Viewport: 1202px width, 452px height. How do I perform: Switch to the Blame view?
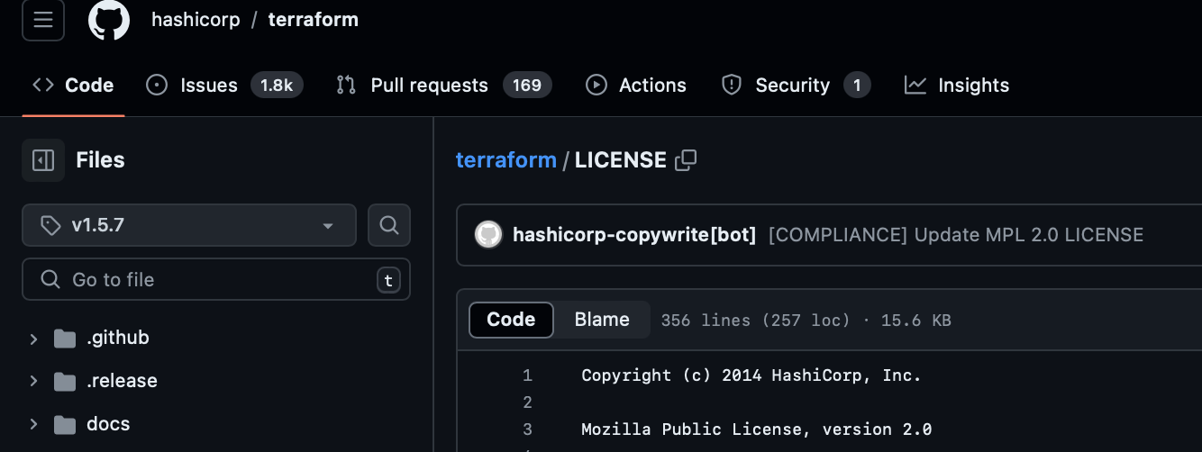tap(602, 320)
